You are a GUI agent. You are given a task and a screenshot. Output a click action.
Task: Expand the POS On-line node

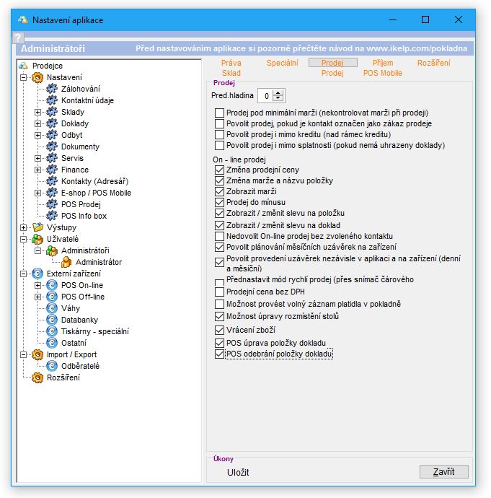click(x=38, y=285)
